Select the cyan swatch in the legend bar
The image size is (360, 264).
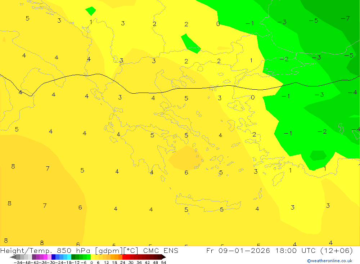pyautogui.click(x=69, y=257)
